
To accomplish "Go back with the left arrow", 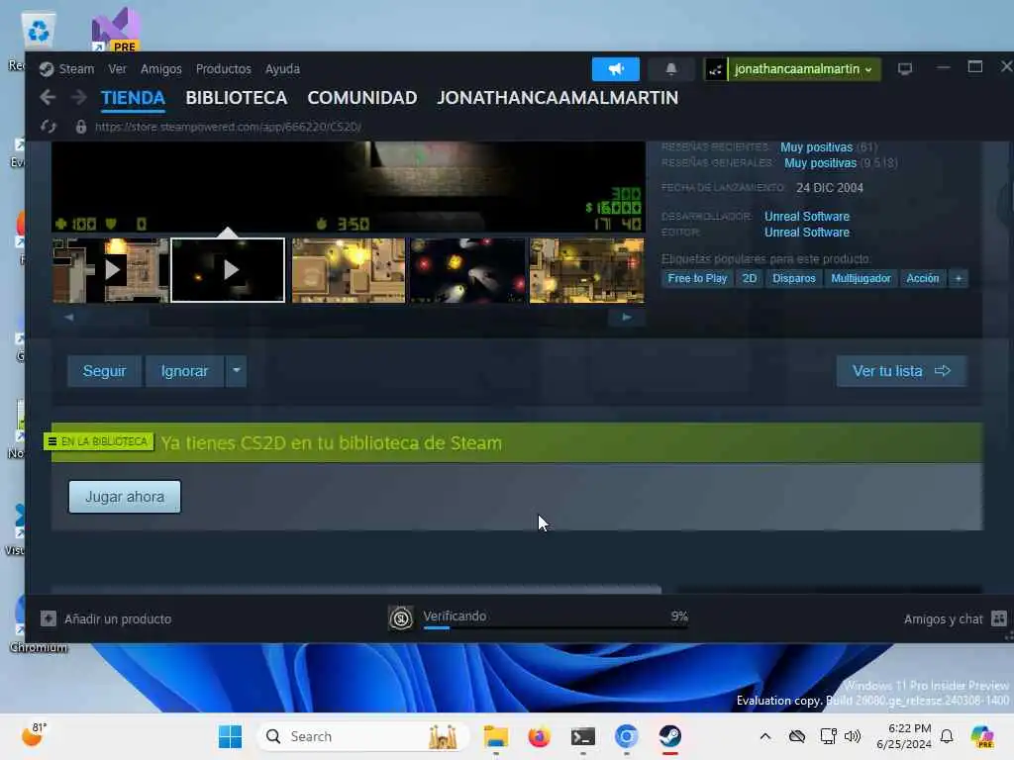I will [x=48, y=98].
